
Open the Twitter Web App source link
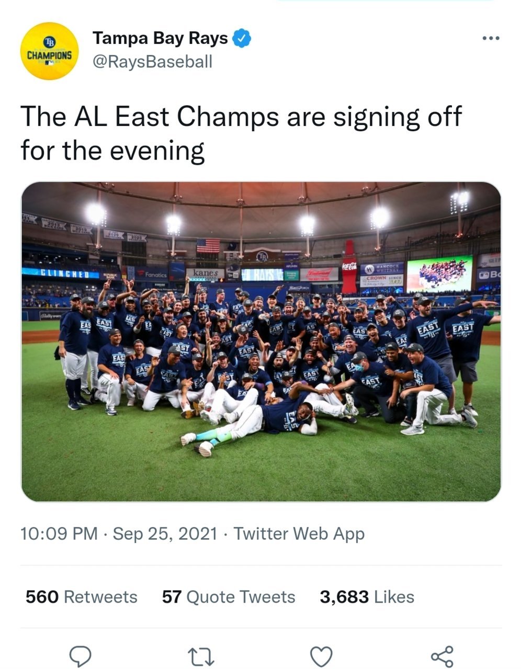click(299, 534)
